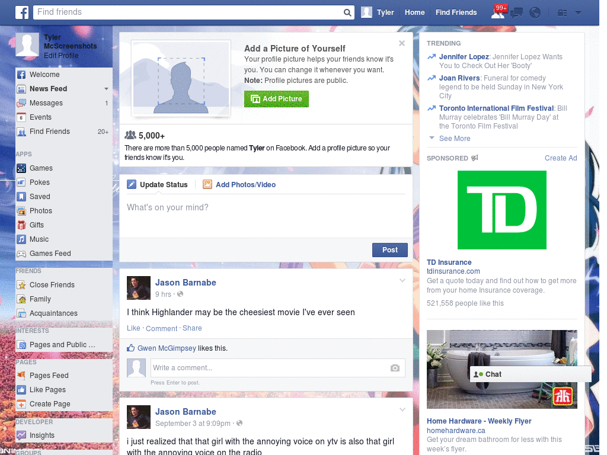
Task: Open options chevron on Highlander post
Action: [402, 280]
